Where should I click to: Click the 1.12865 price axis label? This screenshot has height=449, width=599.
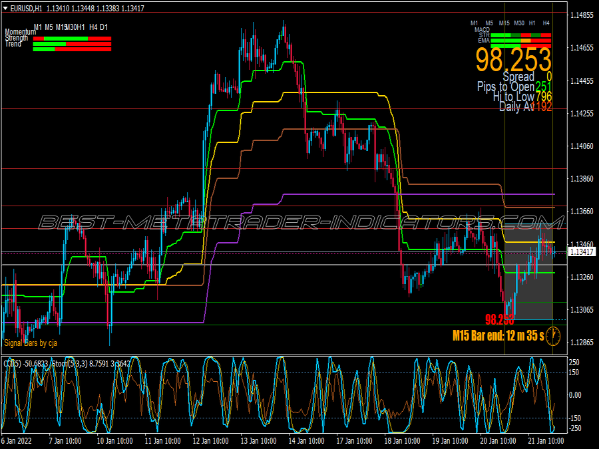(x=582, y=343)
